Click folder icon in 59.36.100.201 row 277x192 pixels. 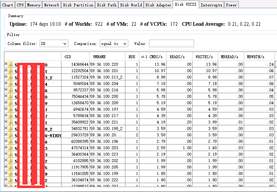pyautogui.click(x=11, y=70)
